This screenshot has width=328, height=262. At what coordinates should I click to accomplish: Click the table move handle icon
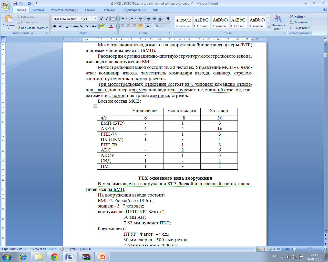(95, 106)
